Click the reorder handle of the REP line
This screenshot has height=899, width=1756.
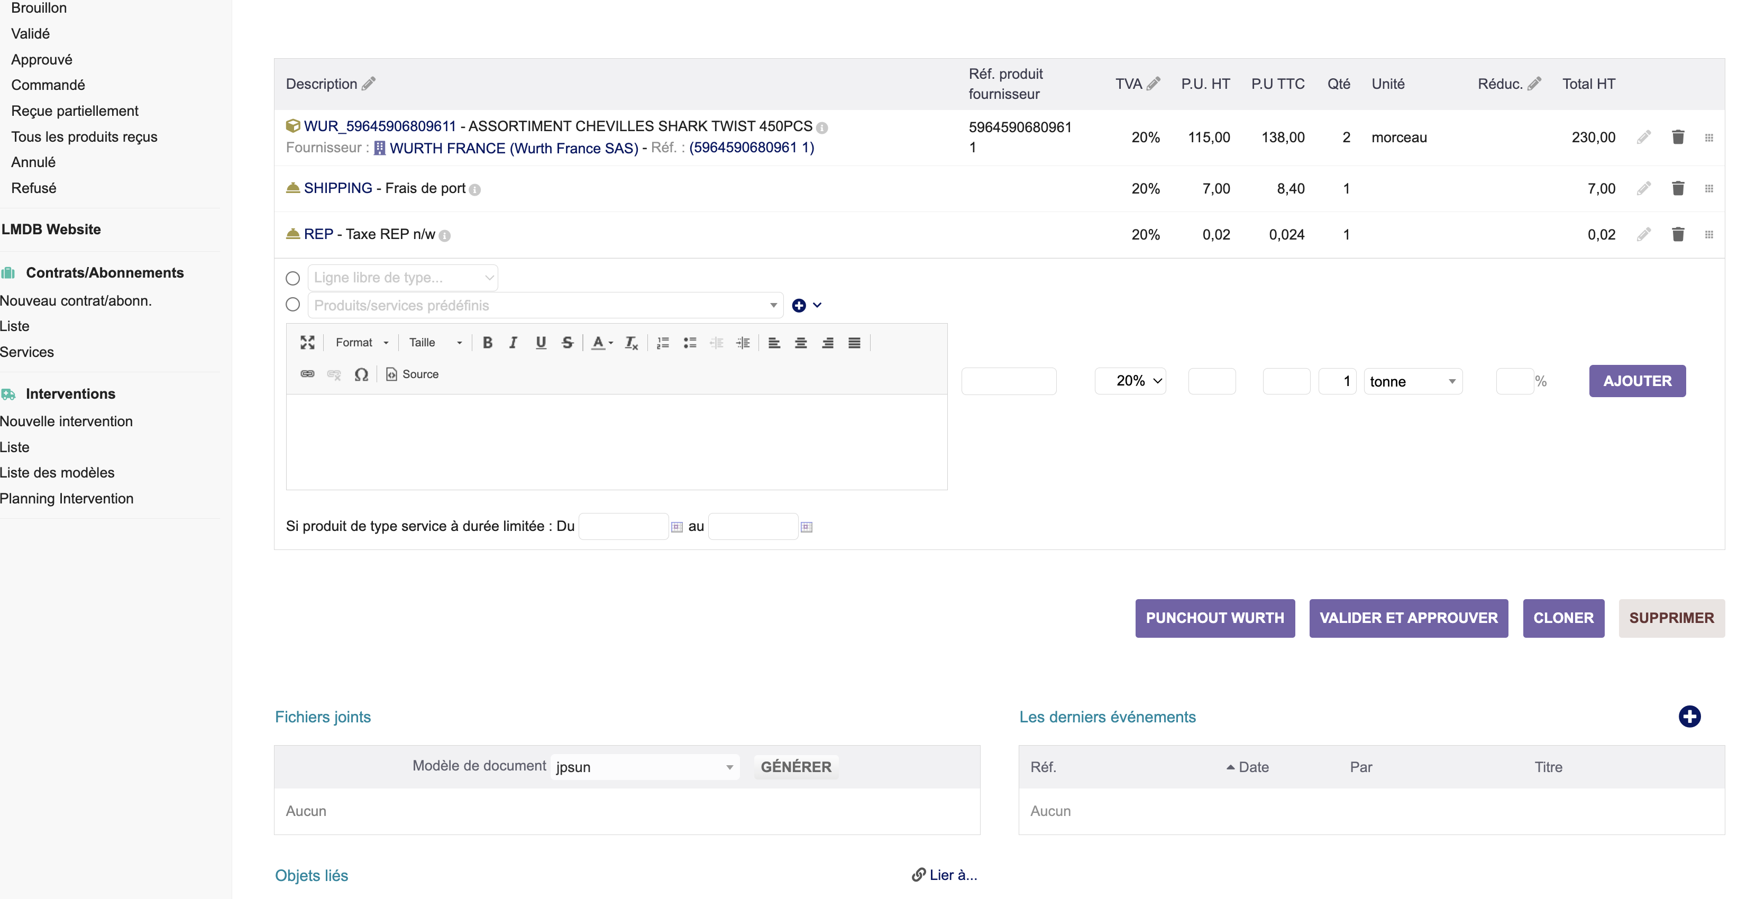1709,234
